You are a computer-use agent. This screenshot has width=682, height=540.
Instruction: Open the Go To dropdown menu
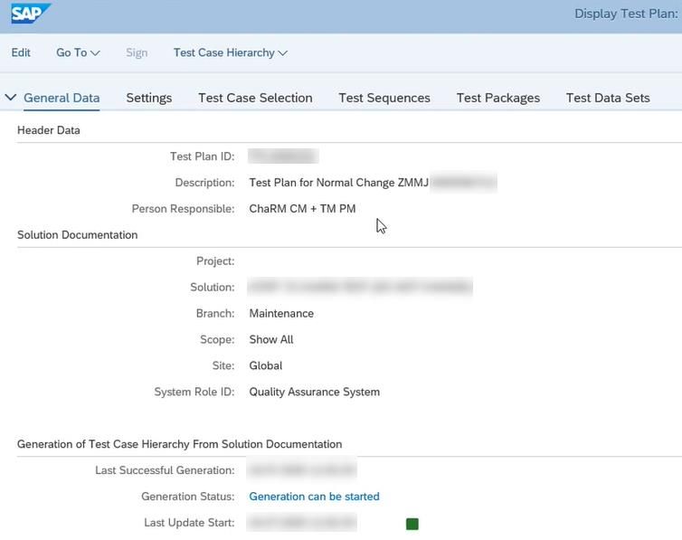point(78,52)
